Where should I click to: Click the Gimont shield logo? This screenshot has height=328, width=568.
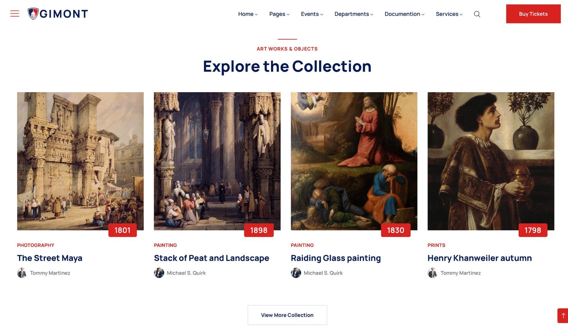33,14
